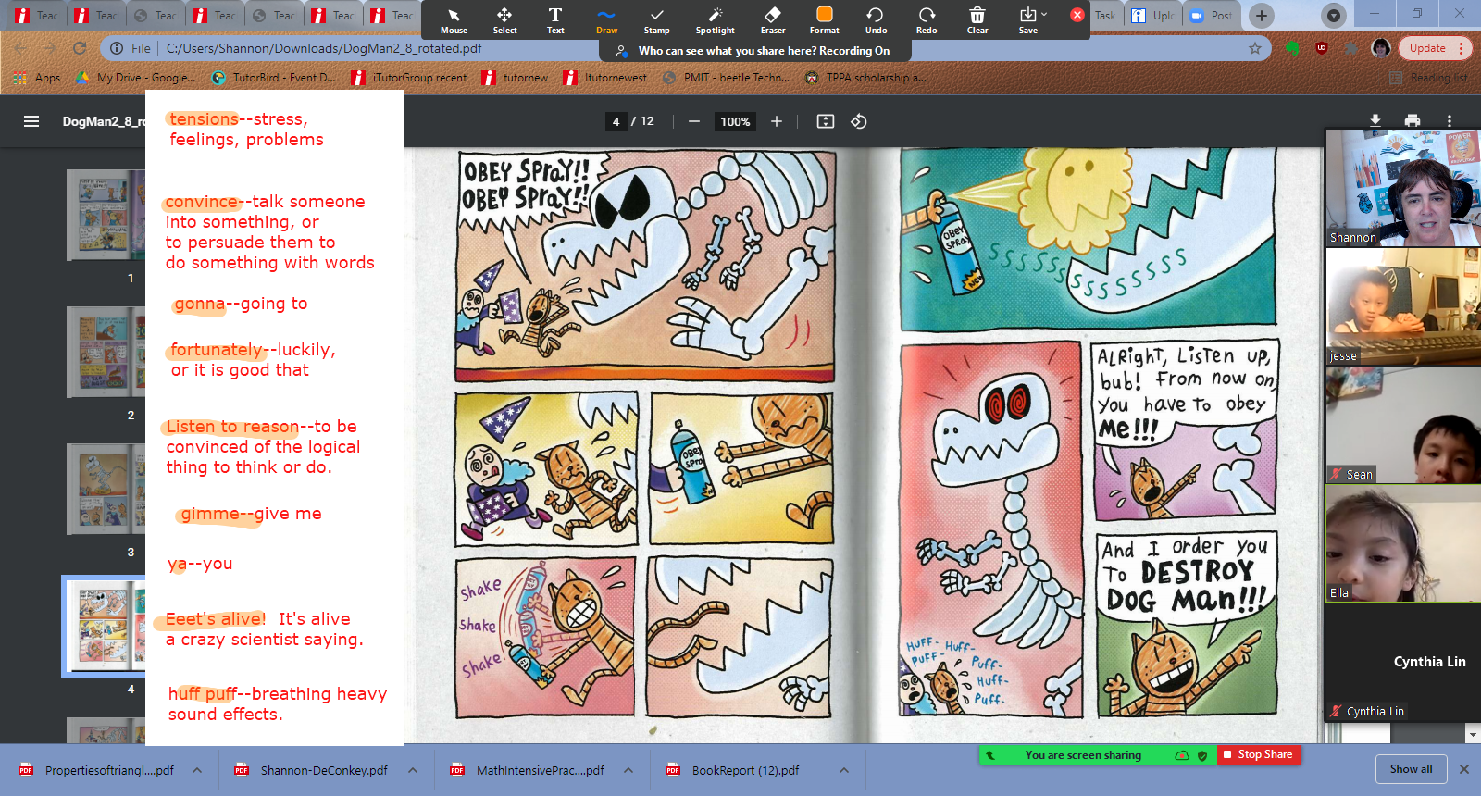The height and width of the screenshot is (796, 1481).
Task: Expand options for Propertiesoftriangl...pdf download
Action: point(197,770)
